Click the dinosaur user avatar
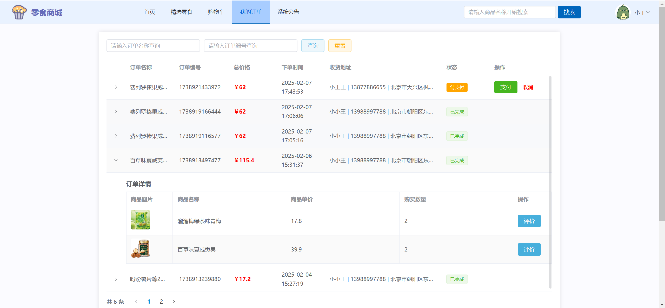The image size is (665, 308). point(623,12)
